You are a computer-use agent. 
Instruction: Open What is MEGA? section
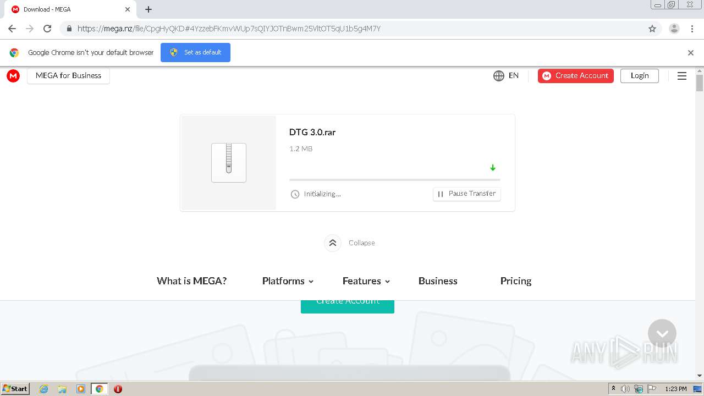tap(191, 280)
